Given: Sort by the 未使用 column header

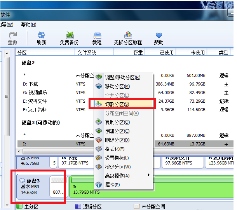Looking at the screenshot, I should pyautogui.click(x=192, y=52).
